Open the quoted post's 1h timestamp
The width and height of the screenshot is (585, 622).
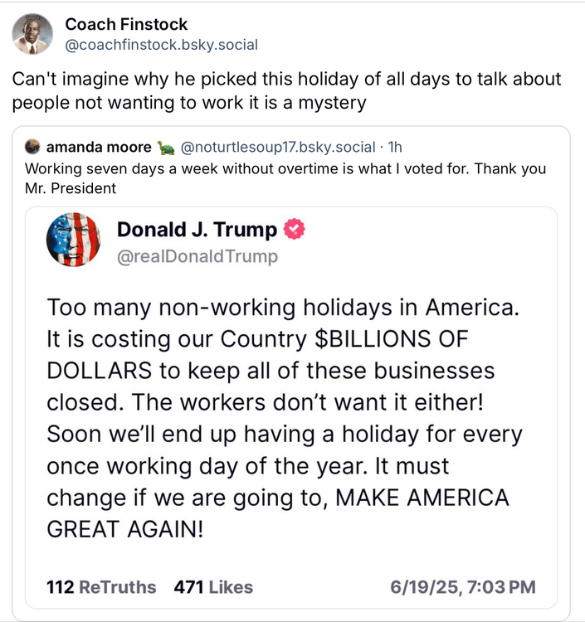[395, 148]
